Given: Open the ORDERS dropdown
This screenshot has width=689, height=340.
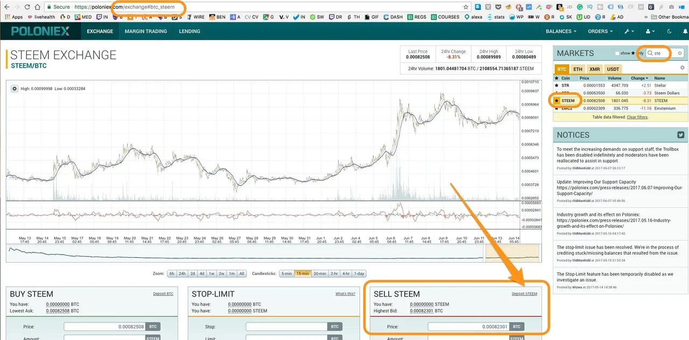Looking at the screenshot, I should coord(600,31).
